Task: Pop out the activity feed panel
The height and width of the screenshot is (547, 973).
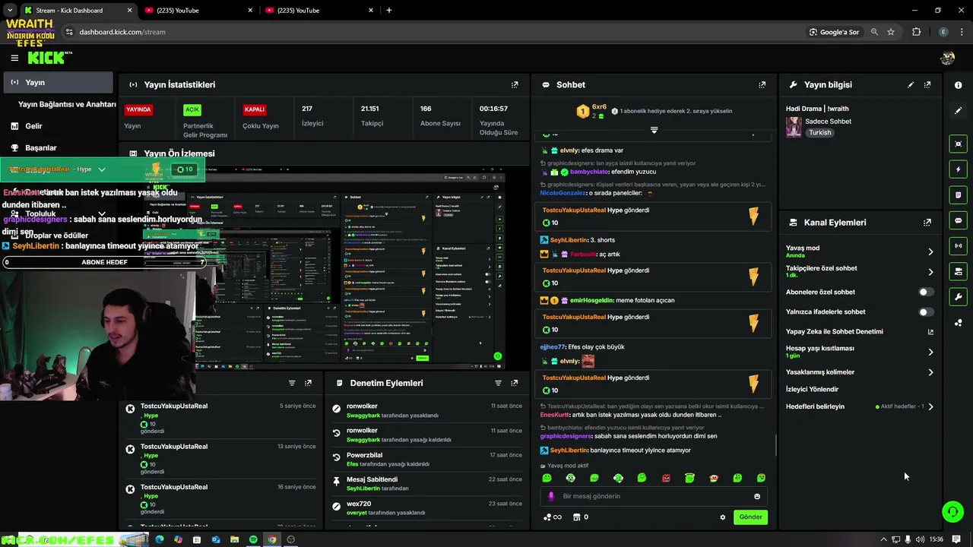Action: [x=308, y=383]
